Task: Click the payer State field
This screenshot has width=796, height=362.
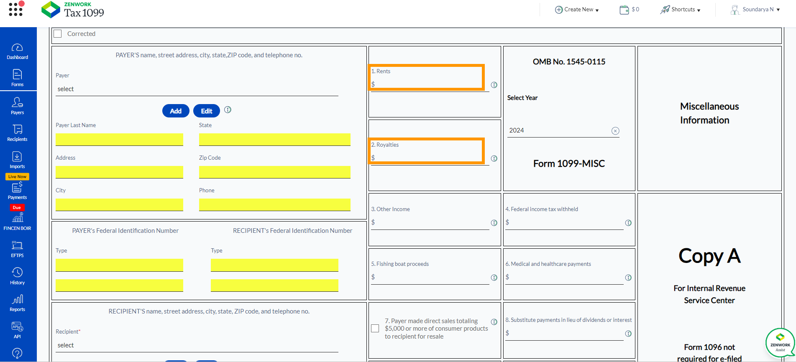Action: [x=275, y=140]
